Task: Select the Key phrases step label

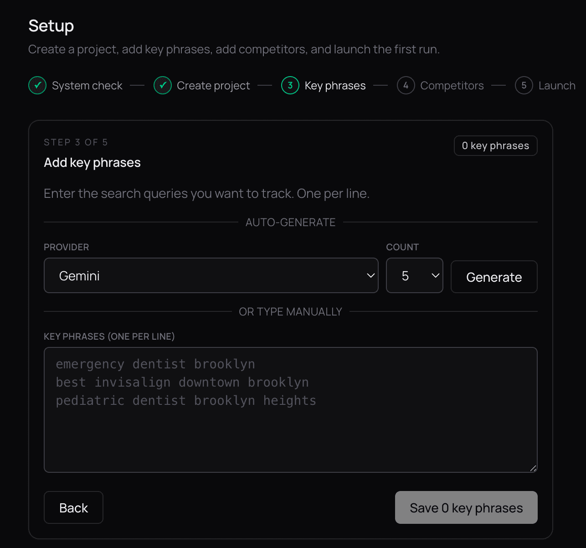Action: [335, 86]
